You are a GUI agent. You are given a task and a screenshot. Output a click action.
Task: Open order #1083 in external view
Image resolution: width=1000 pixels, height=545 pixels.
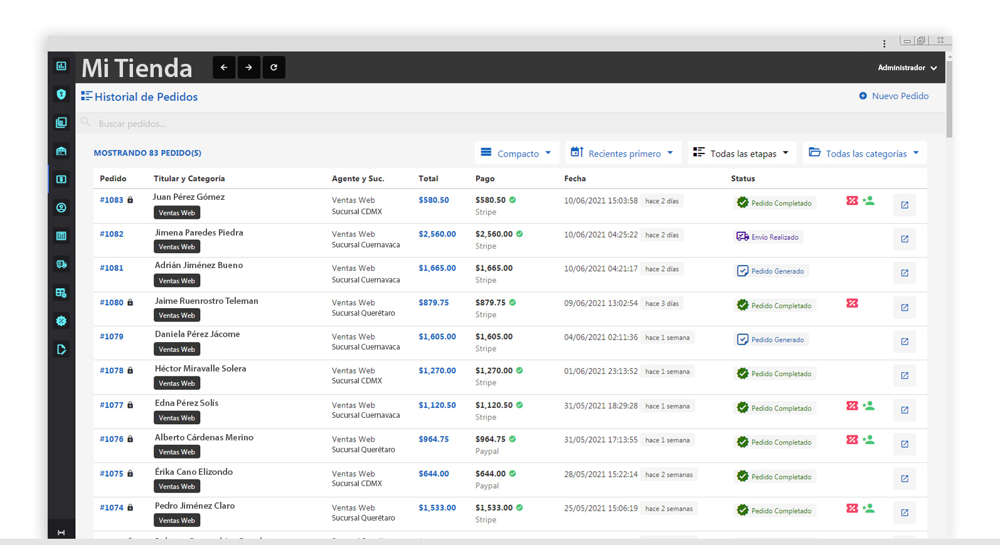point(905,205)
